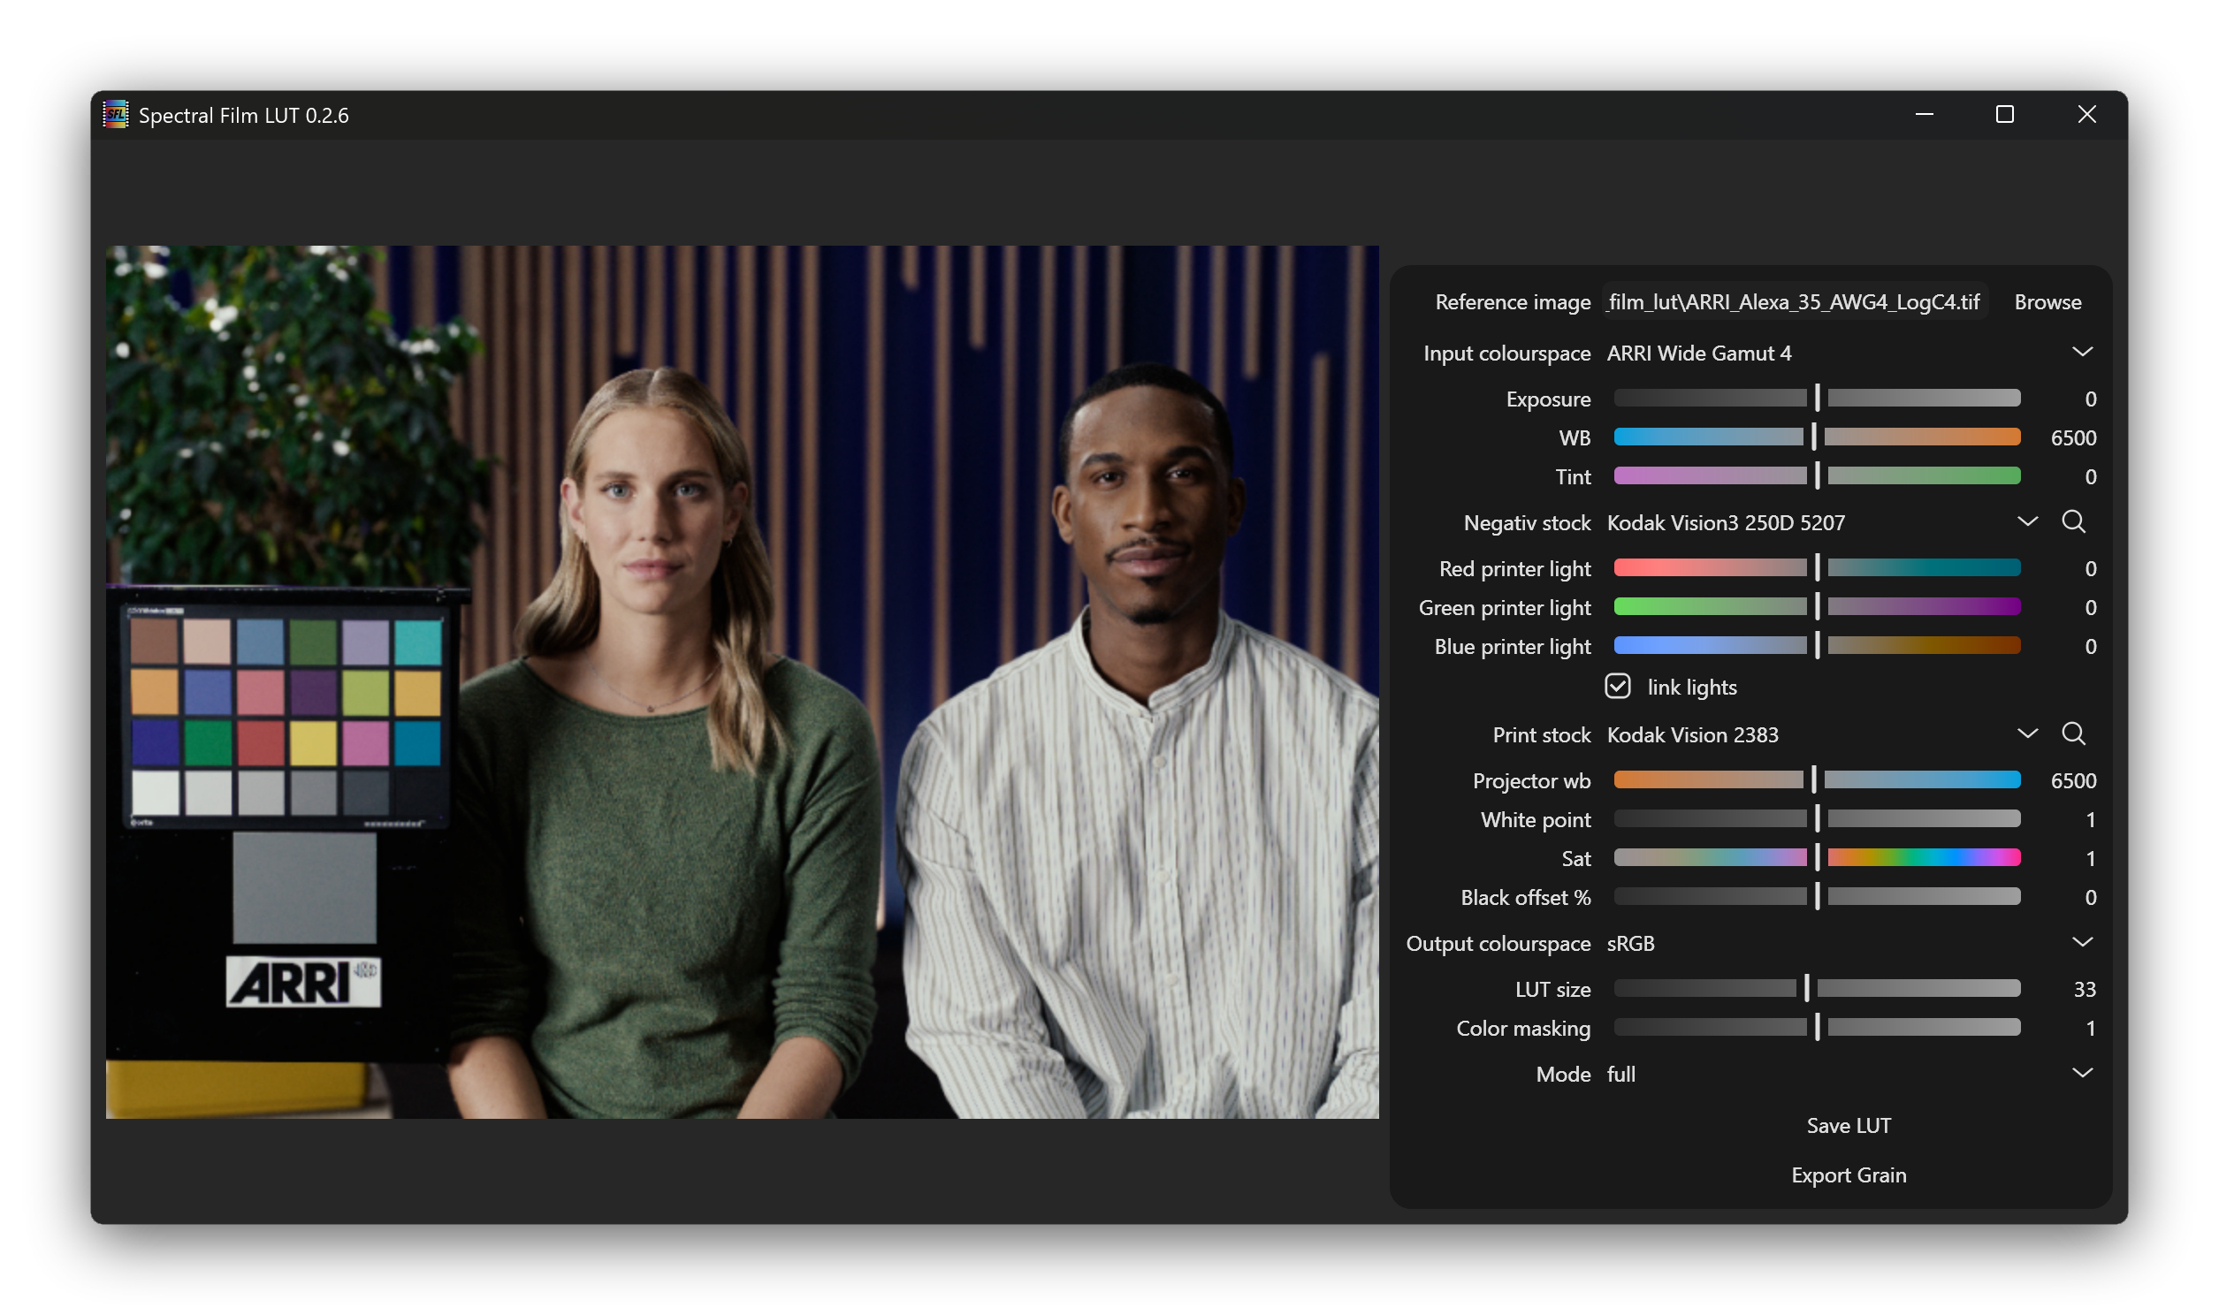
Task: Click the Black offset % slider
Action: point(1817,897)
